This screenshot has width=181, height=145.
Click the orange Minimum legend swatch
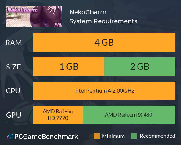97,136
